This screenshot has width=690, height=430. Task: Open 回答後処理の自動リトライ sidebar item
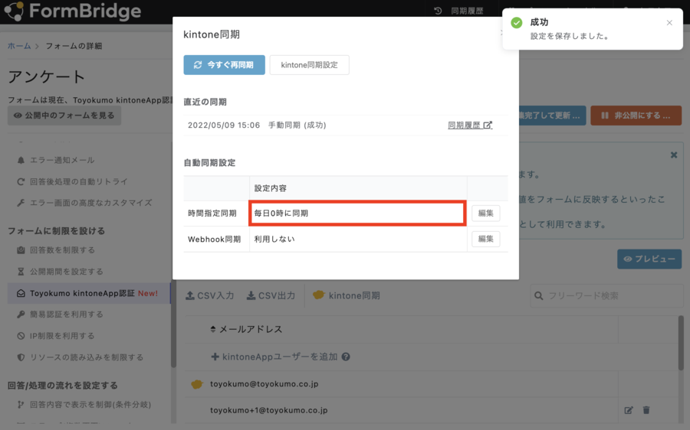(x=79, y=181)
